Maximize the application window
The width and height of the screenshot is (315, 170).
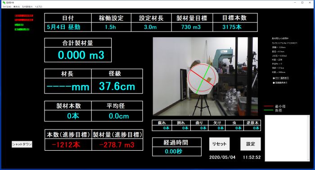[302, 3]
